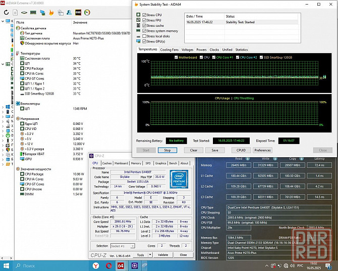Click the disk benchmark icon in AIDA64 toolbar
This screenshot has width=338, height=271.
click(x=24, y=13)
